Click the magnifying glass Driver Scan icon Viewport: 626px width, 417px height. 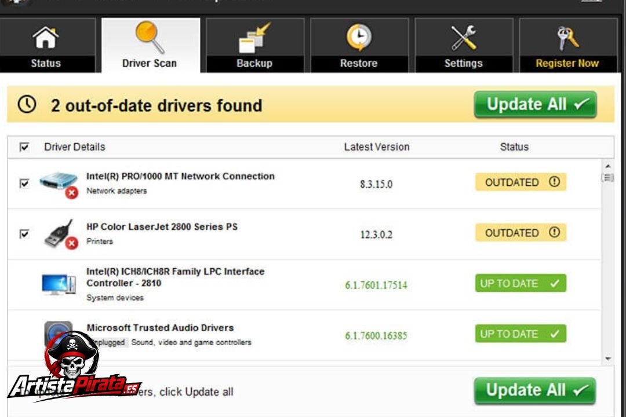click(x=150, y=37)
